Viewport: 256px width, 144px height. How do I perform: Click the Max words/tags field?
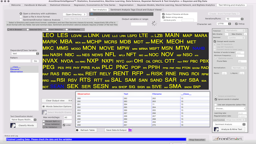pos(68,117)
